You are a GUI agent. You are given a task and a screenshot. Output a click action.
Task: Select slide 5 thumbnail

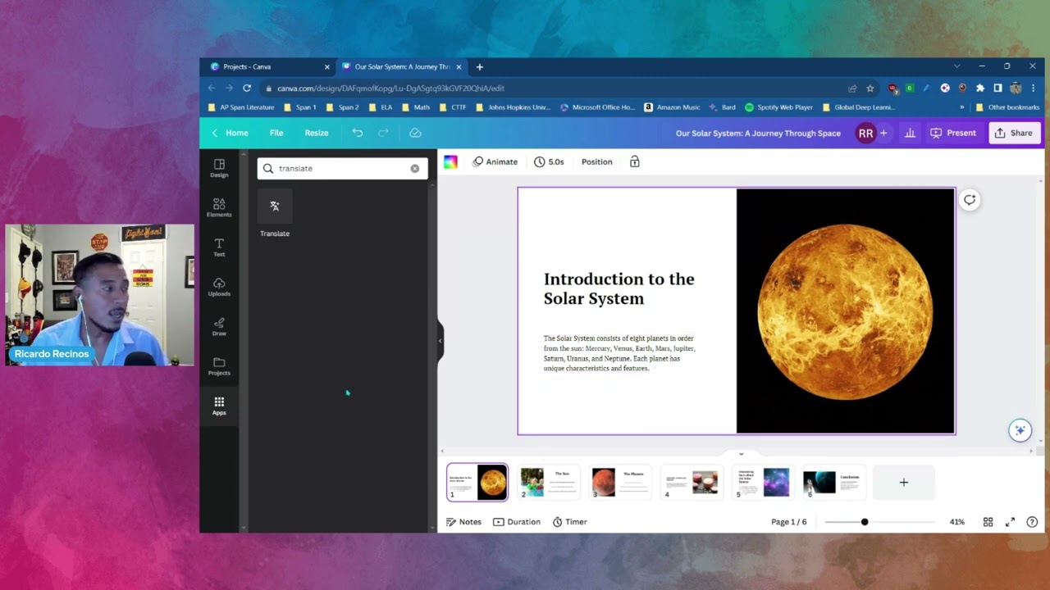coord(763,483)
